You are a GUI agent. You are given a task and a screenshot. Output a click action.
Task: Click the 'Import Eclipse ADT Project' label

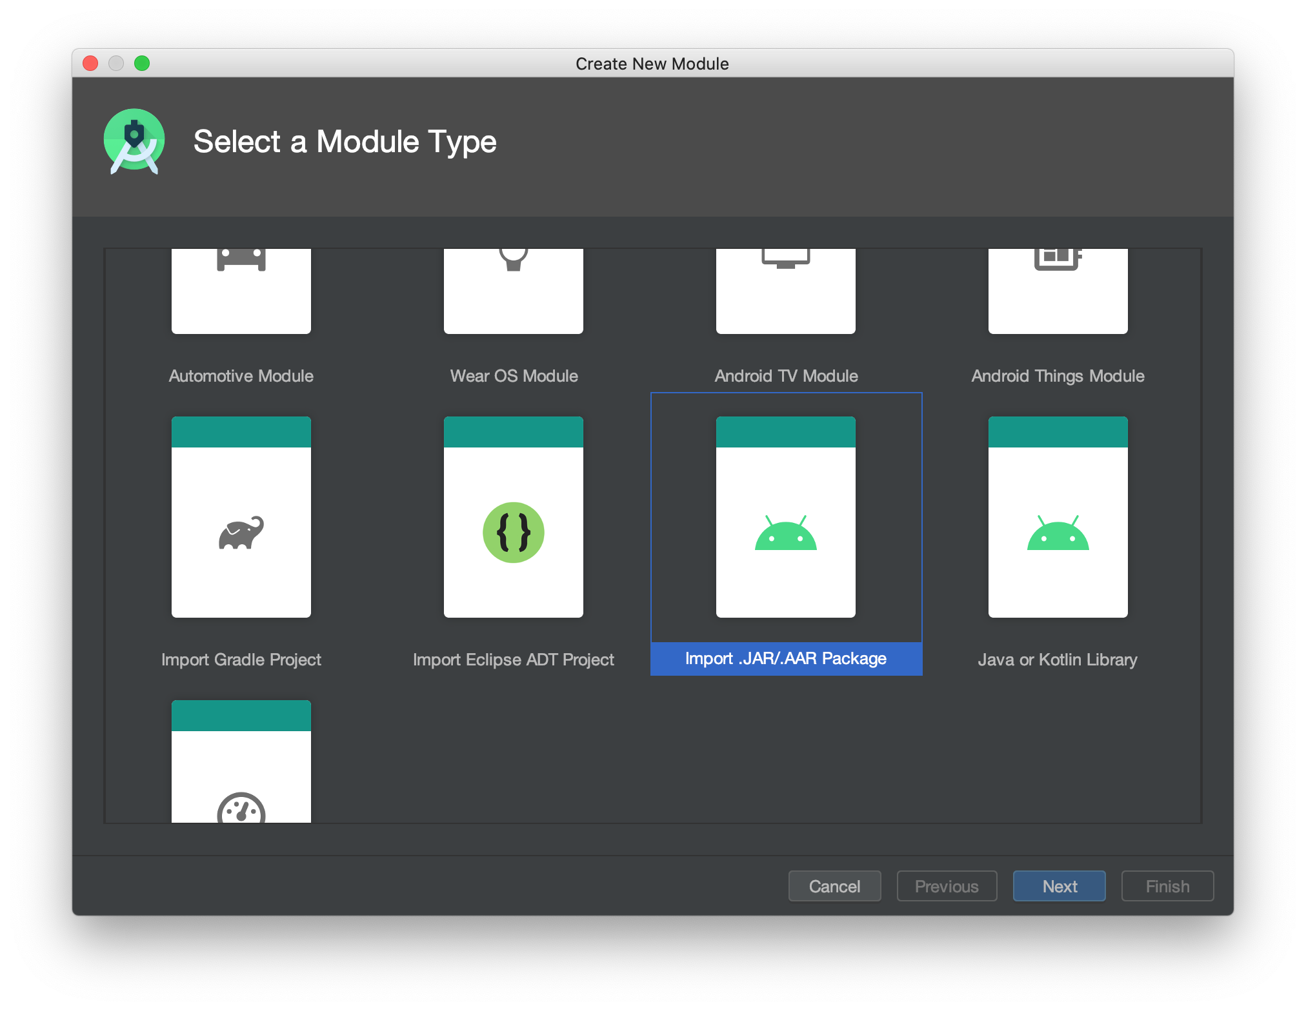pos(513,660)
